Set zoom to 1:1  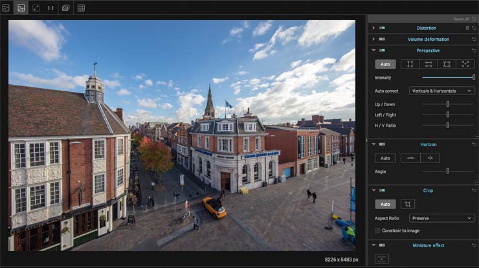(50, 8)
